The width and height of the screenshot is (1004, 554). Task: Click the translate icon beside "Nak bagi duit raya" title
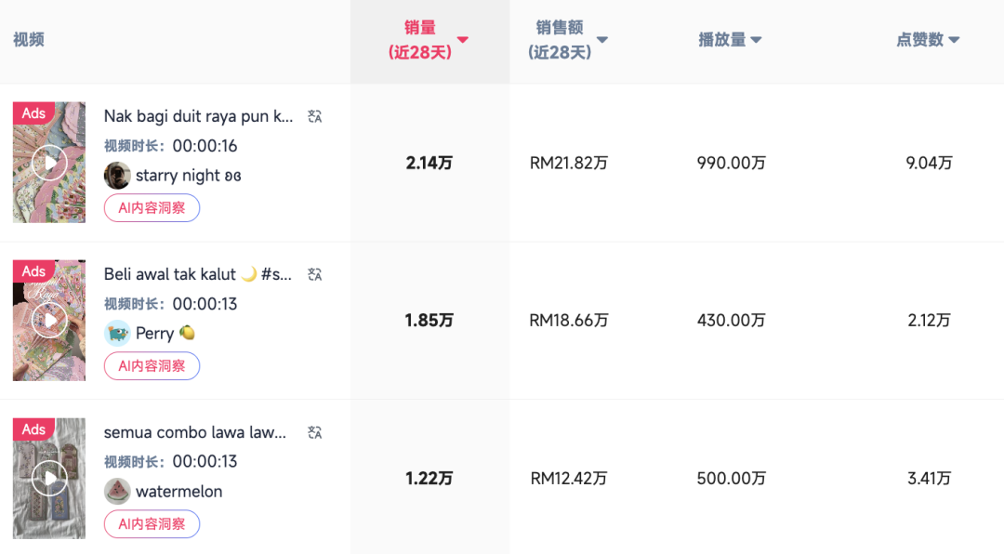pyautogui.click(x=316, y=115)
